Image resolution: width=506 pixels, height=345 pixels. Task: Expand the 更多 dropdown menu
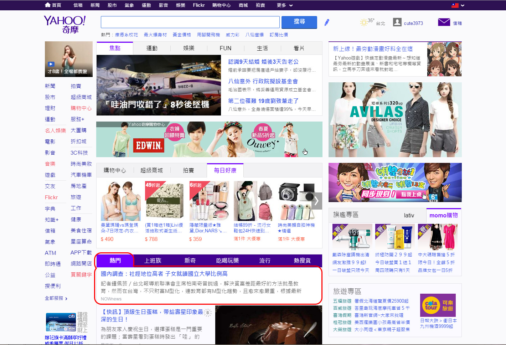(284, 5)
